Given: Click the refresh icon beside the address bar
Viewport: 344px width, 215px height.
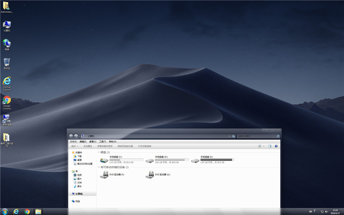Looking at the screenshot, I should coord(233,136).
